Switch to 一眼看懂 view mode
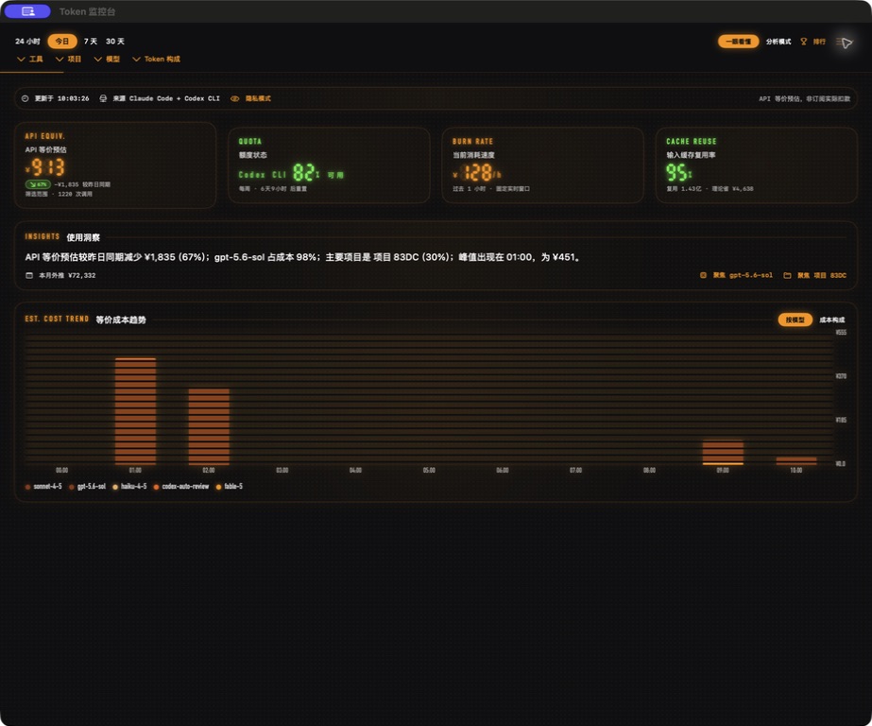Image resolution: width=872 pixels, height=726 pixels. (x=739, y=42)
